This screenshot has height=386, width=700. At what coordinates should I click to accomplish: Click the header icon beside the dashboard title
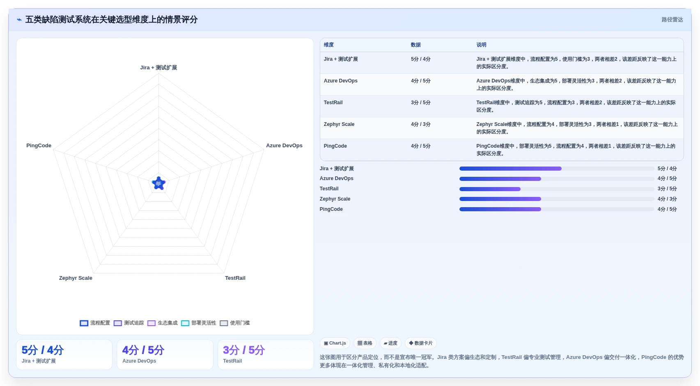tap(19, 20)
